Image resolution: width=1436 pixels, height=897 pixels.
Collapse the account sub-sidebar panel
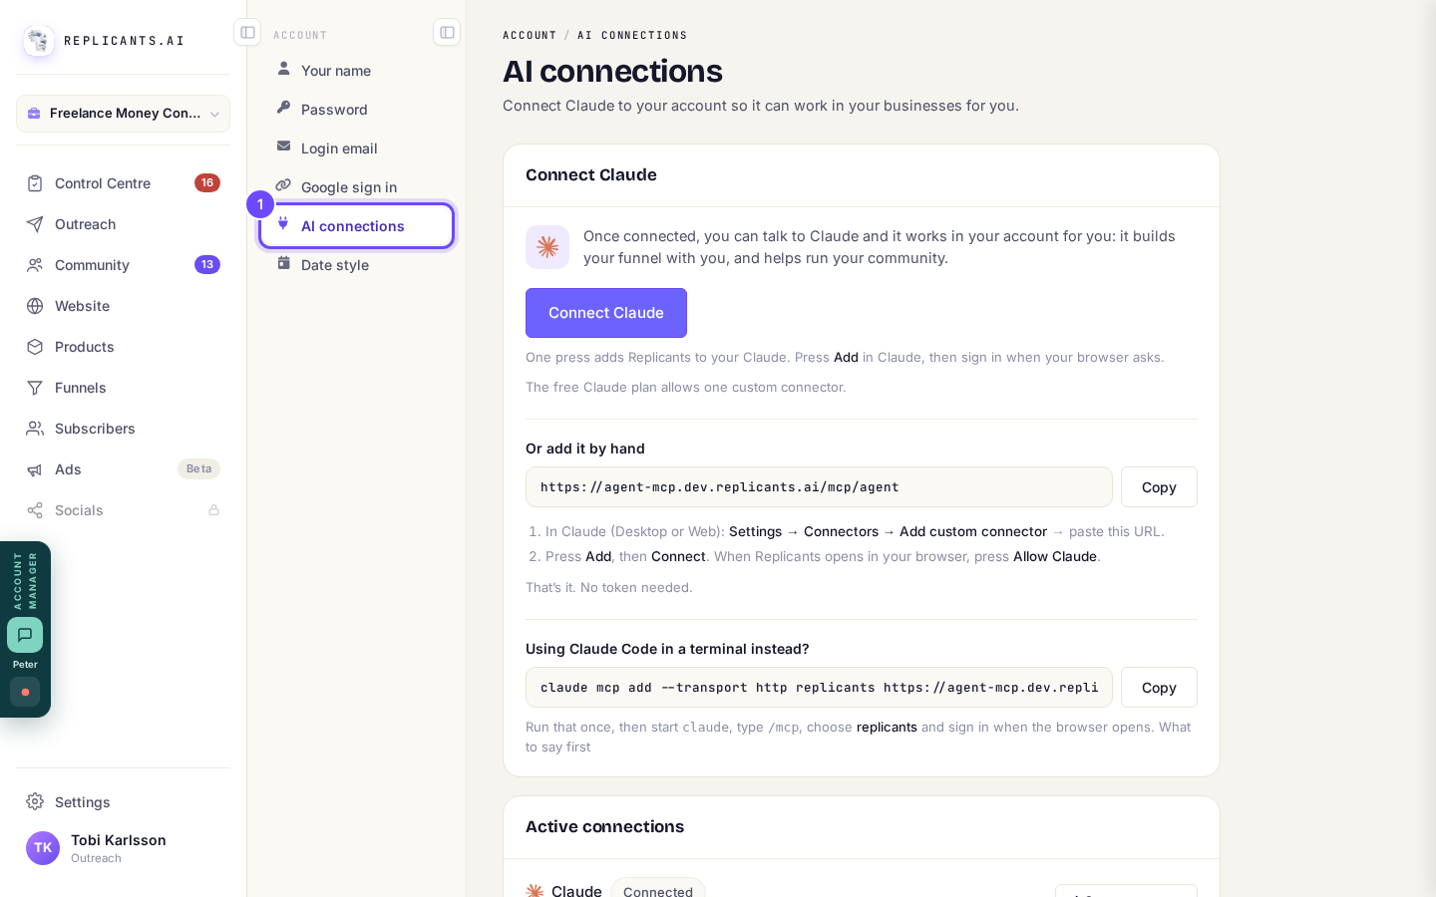(447, 32)
